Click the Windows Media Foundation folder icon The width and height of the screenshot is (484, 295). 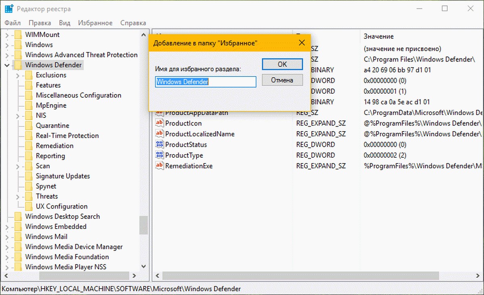pos(17,257)
